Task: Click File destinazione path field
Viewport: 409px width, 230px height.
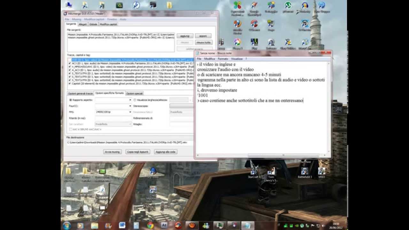Action: [129, 142]
